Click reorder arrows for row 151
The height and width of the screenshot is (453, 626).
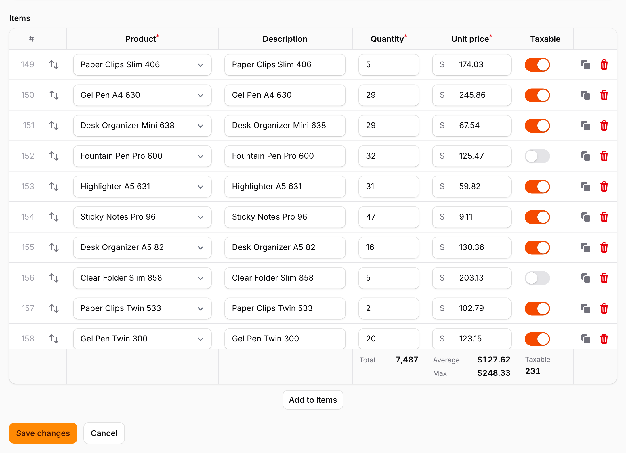54,126
